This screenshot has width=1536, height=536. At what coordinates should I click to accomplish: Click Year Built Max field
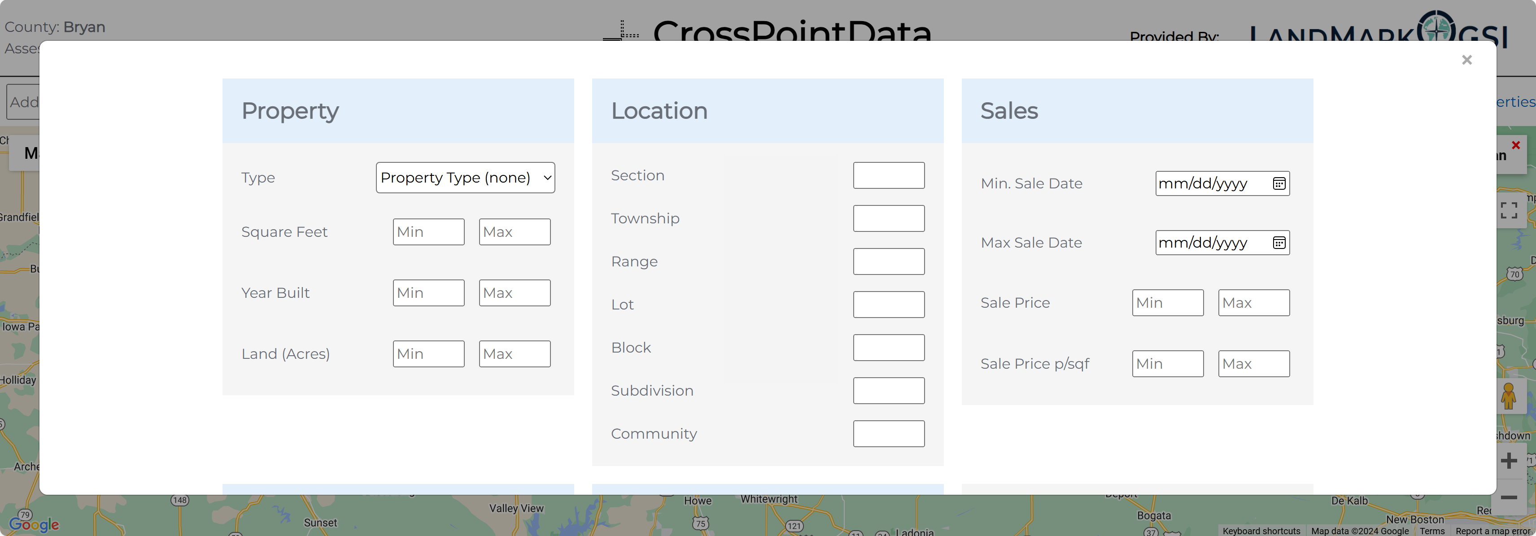pos(514,293)
